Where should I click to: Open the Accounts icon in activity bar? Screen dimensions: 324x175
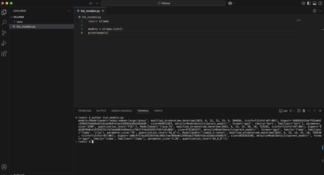[x=4, y=167]
